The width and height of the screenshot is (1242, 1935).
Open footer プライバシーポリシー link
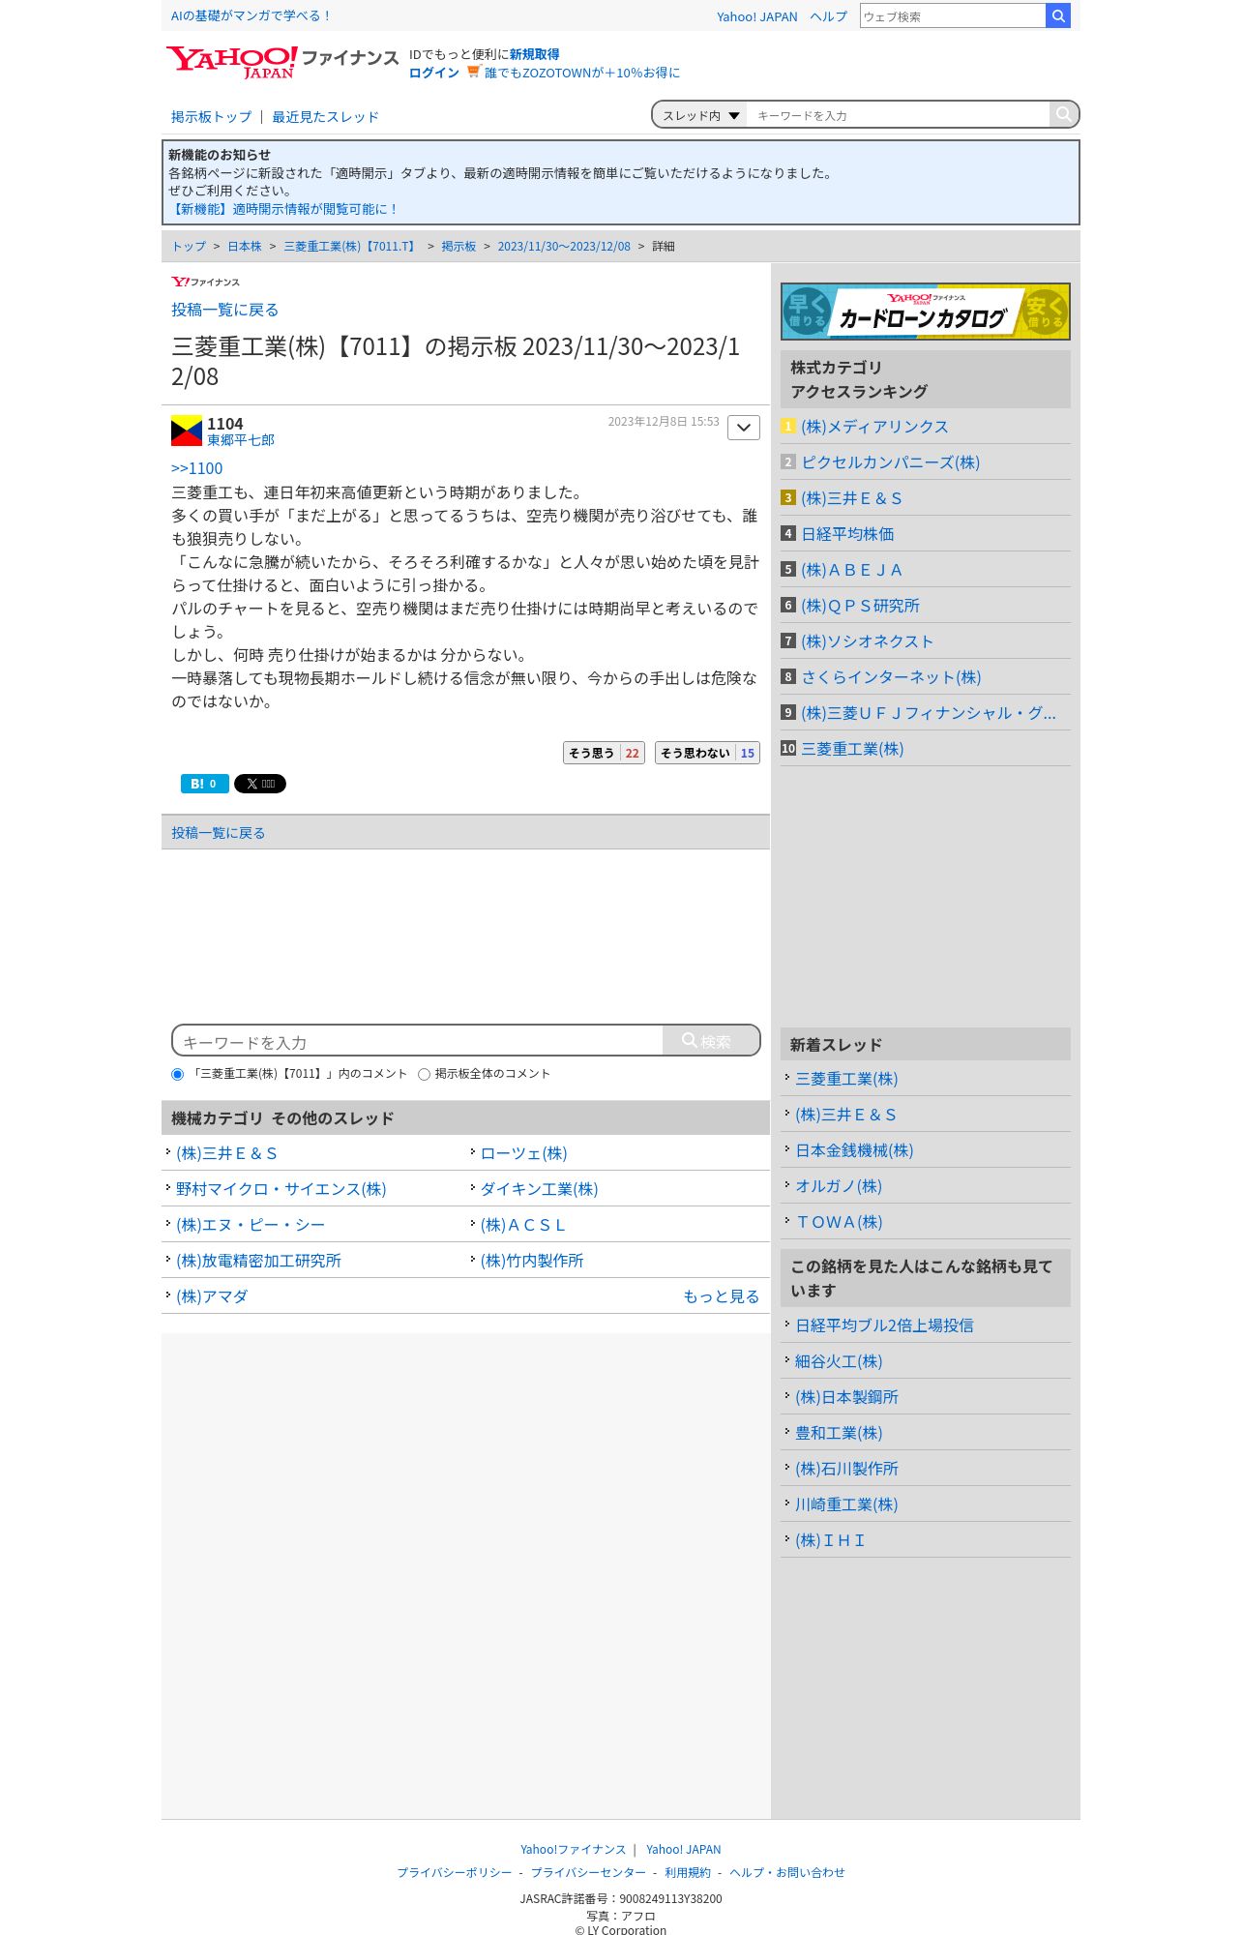454,1873
